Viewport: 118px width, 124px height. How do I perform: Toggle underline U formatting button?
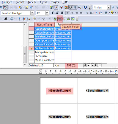(62, 13)
